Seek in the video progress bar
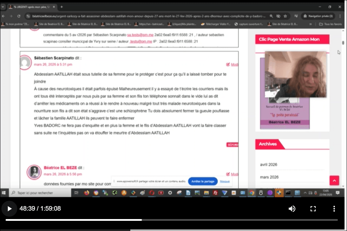Screen dimensions: 347x231 click(x=171, y=220)
